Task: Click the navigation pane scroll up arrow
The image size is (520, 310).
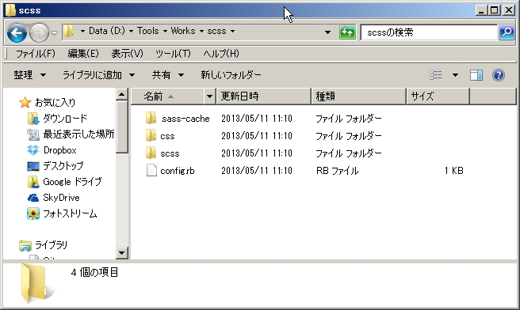Action: [x=122, y=95]
